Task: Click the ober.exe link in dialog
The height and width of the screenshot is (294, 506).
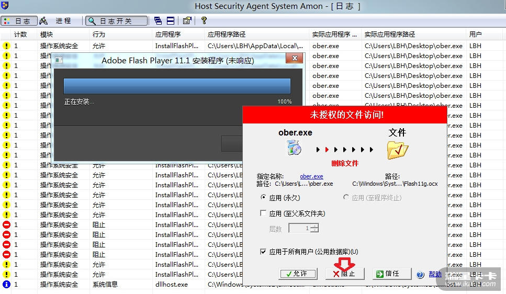Action: pos(311,176)
